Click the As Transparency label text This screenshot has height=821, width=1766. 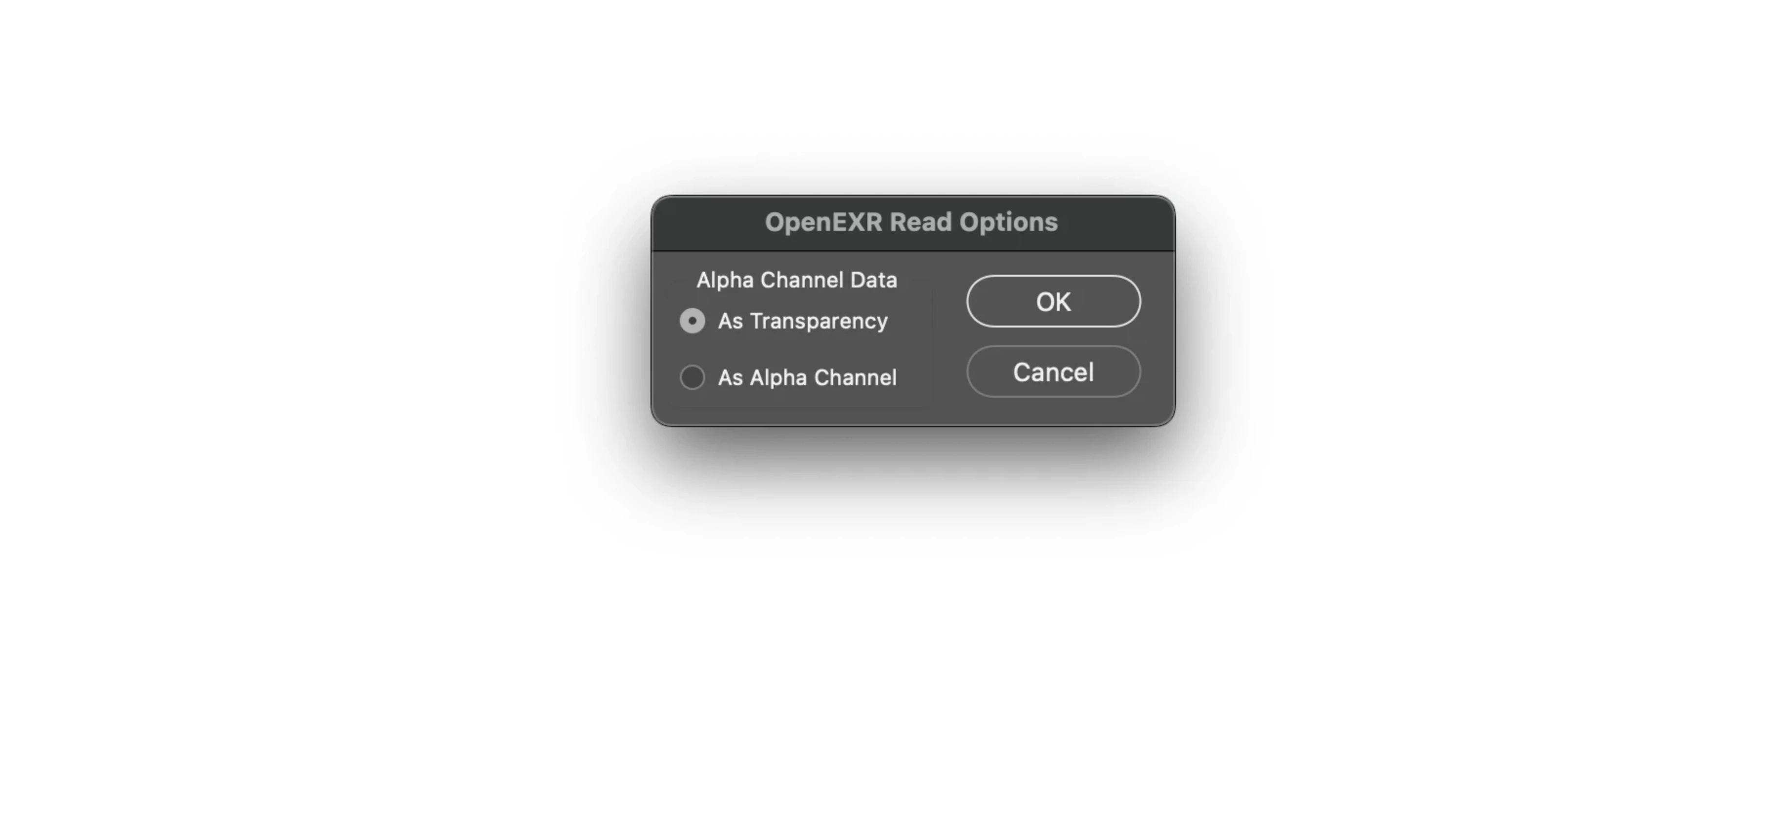click(803, 321)
